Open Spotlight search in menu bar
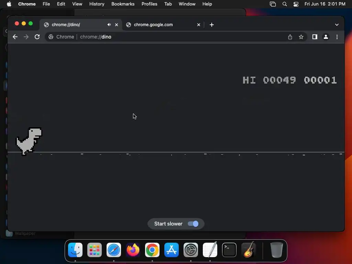 pos(284,4)
